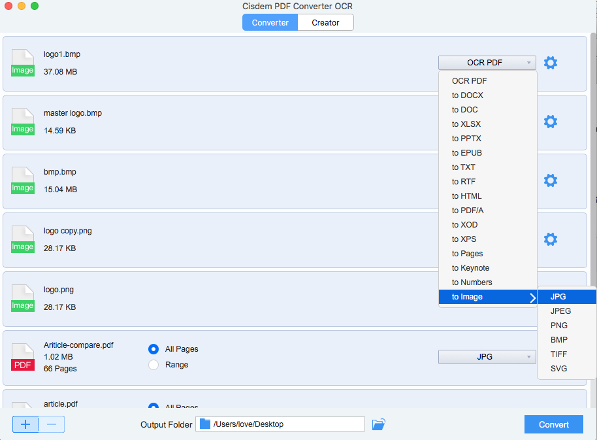
Task: Click the Output Folder label
Action: click(166, 424)
